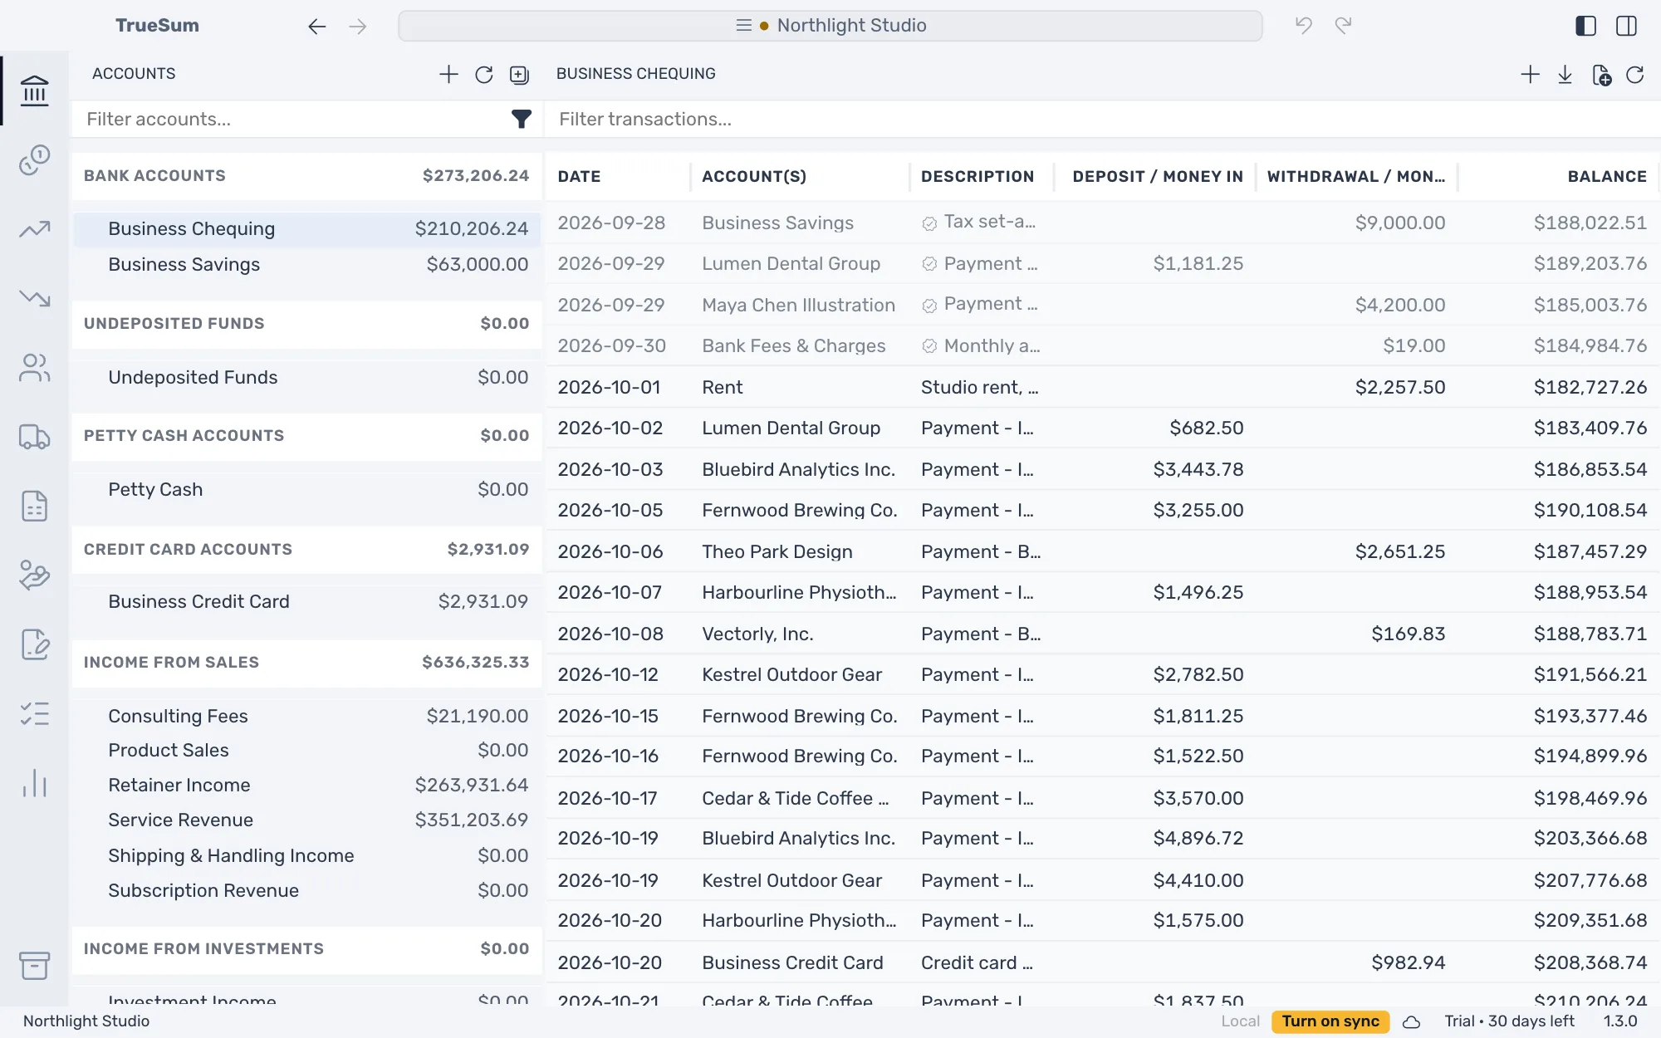Add a new transaction in Business Chequing
1661x1038 pixels.
[x=1530, y=75]
